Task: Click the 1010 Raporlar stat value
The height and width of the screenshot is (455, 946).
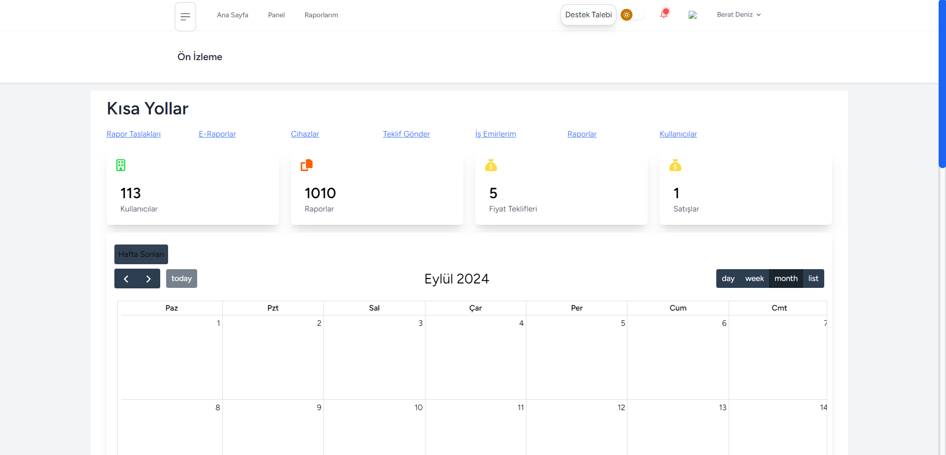Action: pyautogui.click(x=320, y=193)
